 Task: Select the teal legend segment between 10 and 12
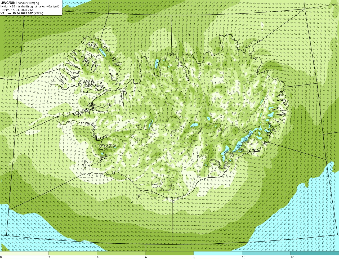point(266,253)
